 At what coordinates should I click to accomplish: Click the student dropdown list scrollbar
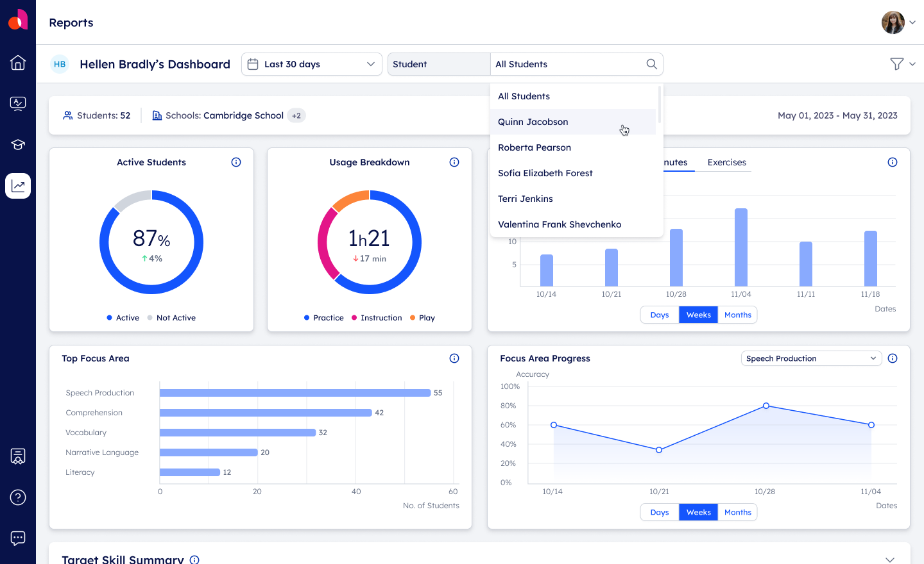pos(660,104)
